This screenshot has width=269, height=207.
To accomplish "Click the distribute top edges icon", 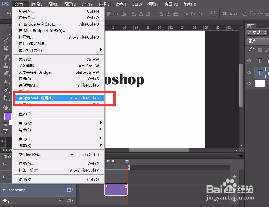I will pos(161,14).
